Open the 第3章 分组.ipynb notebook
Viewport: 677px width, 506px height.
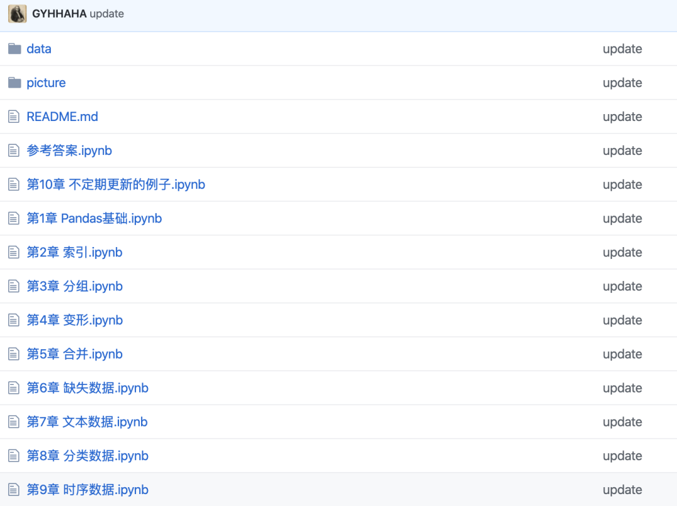pyautogui.click(x=74, y=285)
